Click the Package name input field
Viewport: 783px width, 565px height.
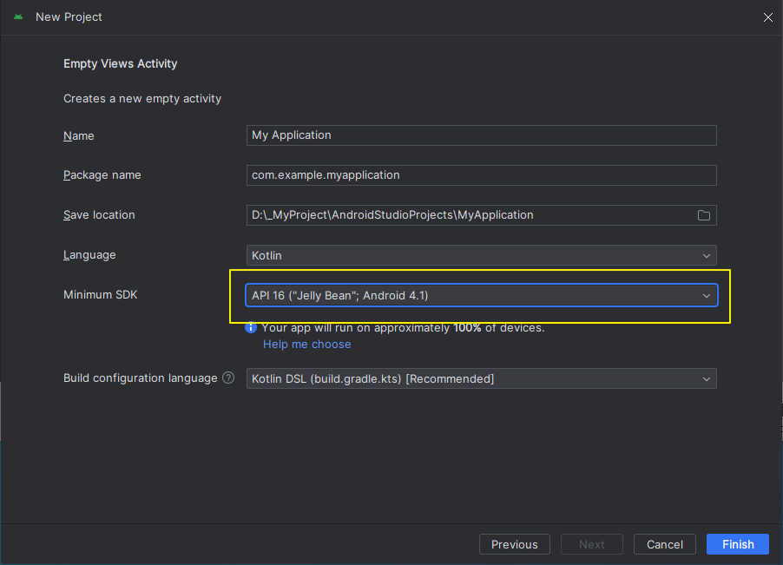point(482,175)
